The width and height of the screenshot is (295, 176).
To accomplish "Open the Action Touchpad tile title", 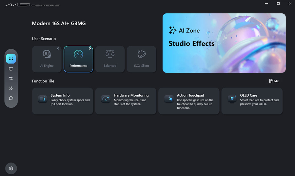I will 190,95.
